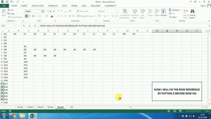Toggle Merge & Center
211x119 pixels.
85,16
